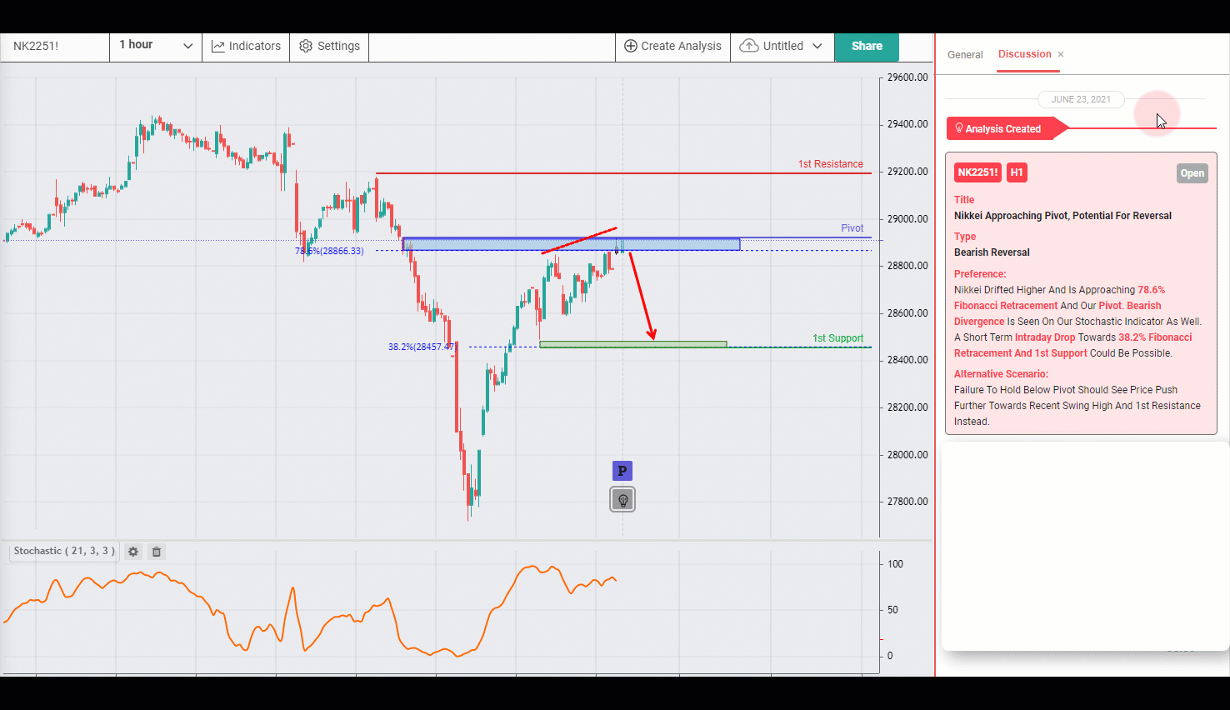
Task: Click the Settings gear icon in the toolbar
Action: click(306, 47)
